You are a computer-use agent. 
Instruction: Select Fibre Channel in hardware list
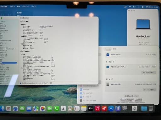(4, 30)
